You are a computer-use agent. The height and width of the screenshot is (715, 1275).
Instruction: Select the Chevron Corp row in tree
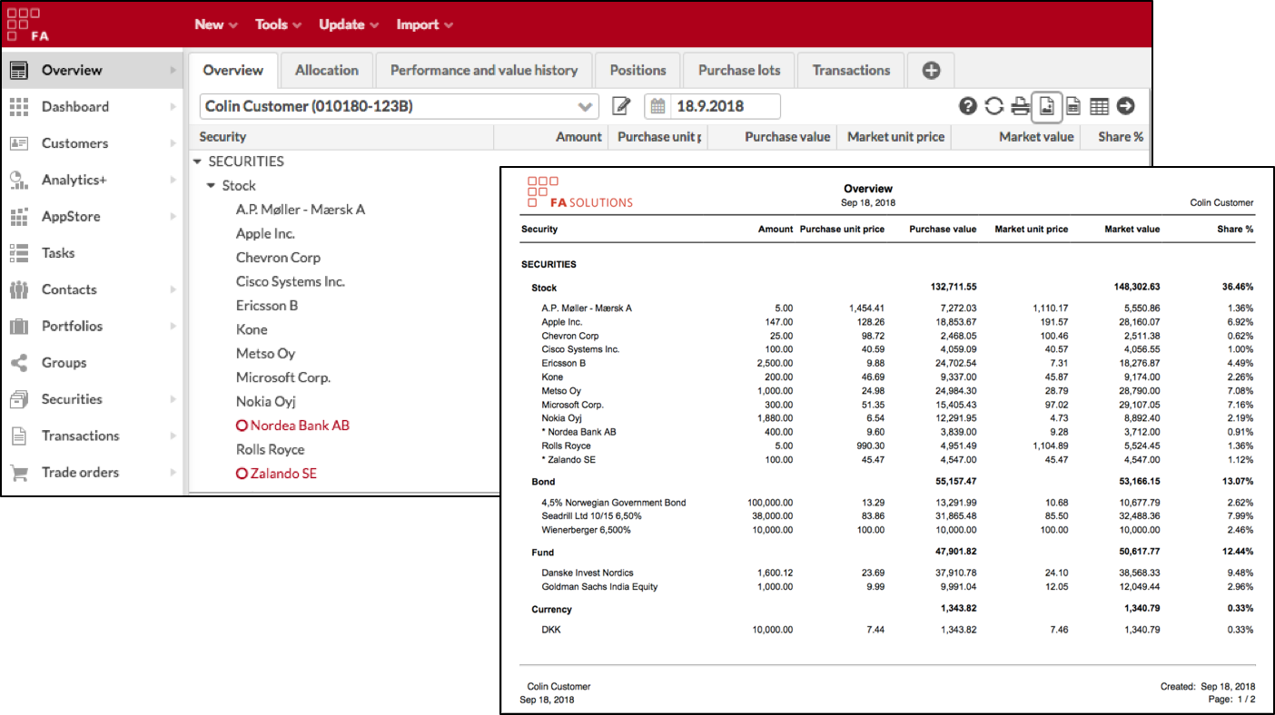tap(278, 258)
